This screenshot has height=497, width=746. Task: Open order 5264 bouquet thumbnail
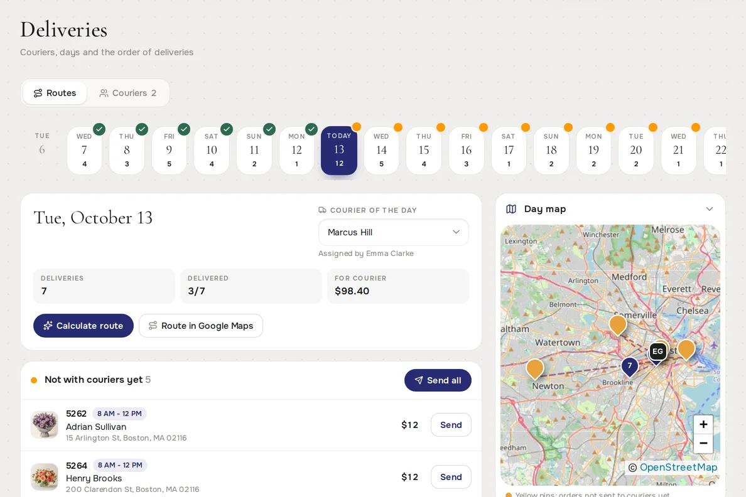point(45,476)
